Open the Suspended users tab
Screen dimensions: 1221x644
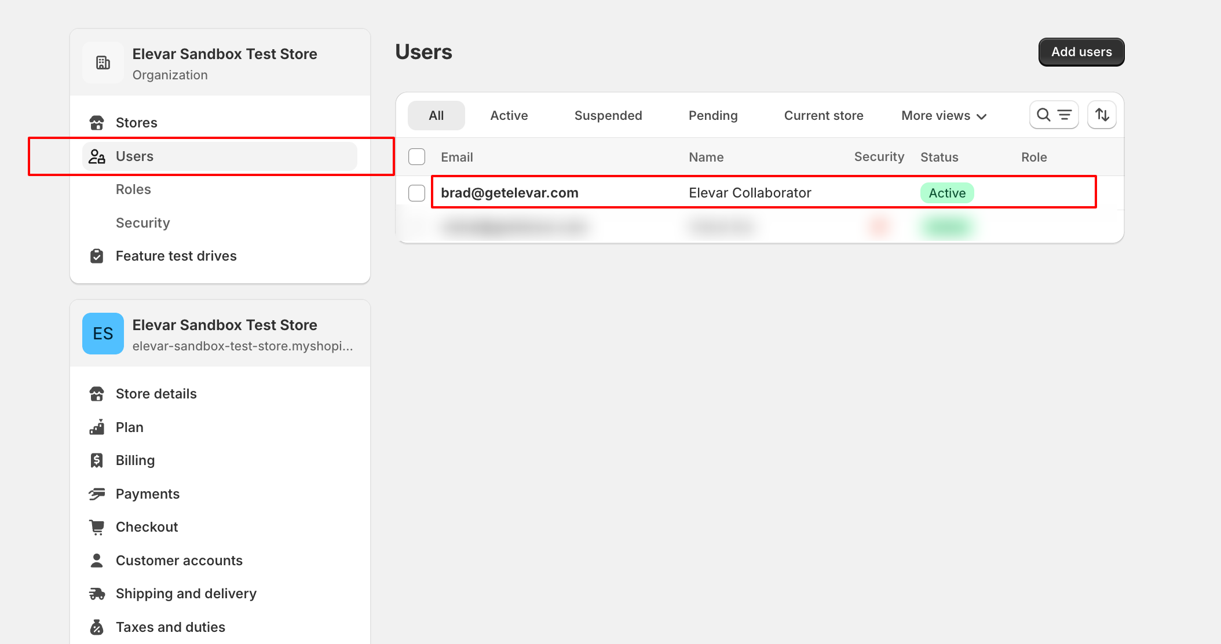pos(608,115)
